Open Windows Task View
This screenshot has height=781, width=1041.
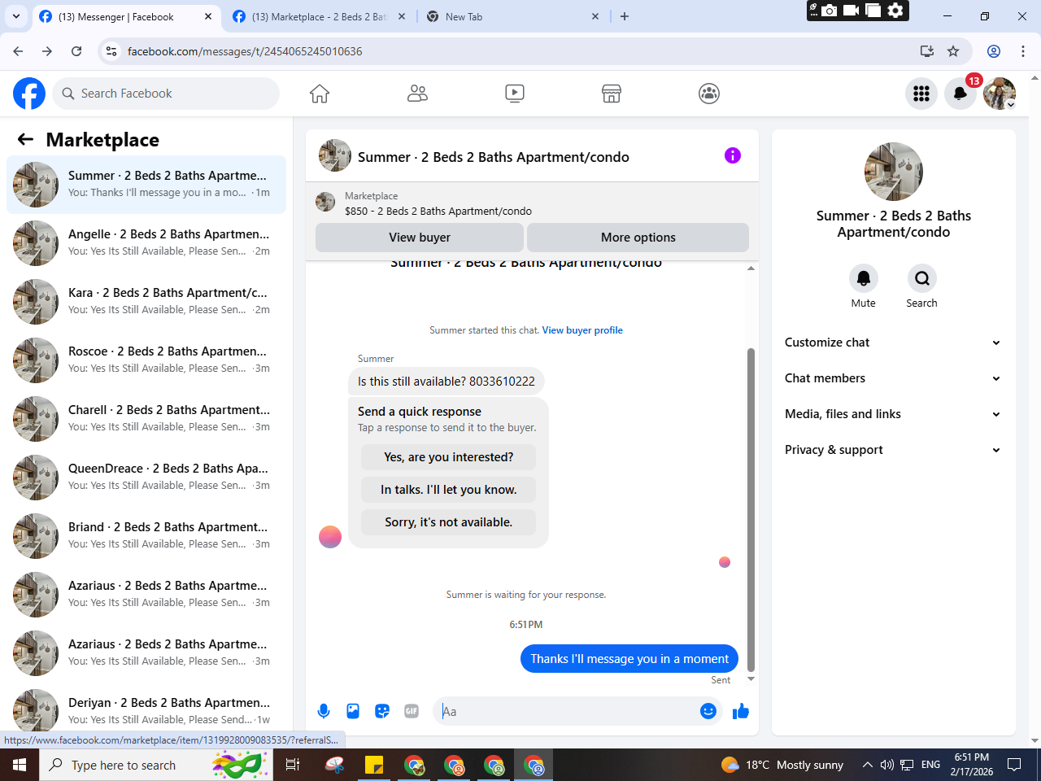tap(293, 765)
